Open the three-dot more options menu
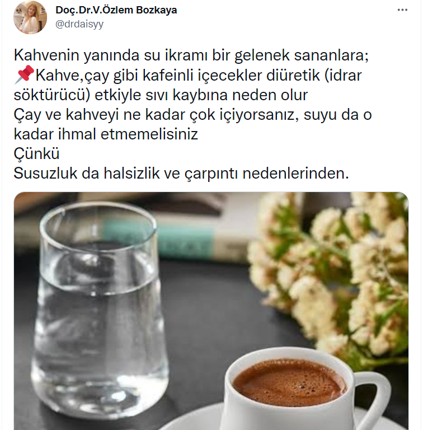The width and height of the screenshot is (428, 430). coord(402,10)
